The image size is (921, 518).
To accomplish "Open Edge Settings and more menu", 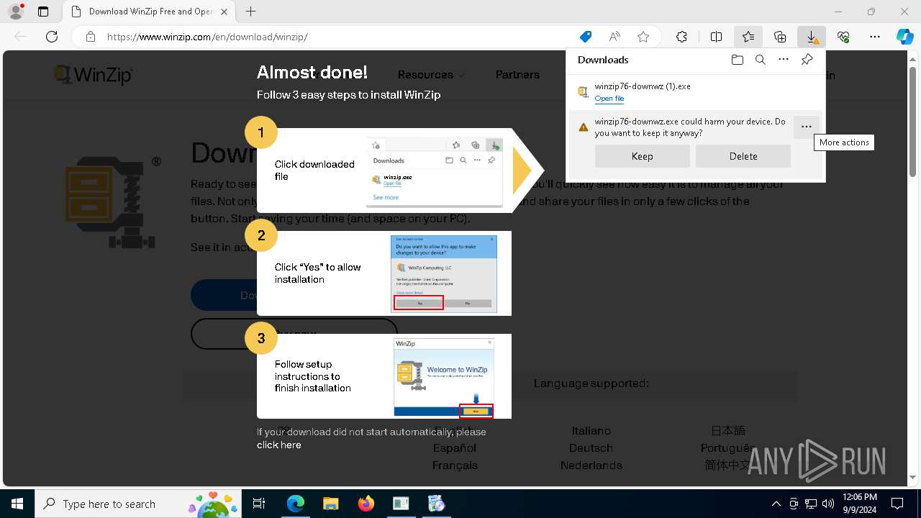I will 875,37.
